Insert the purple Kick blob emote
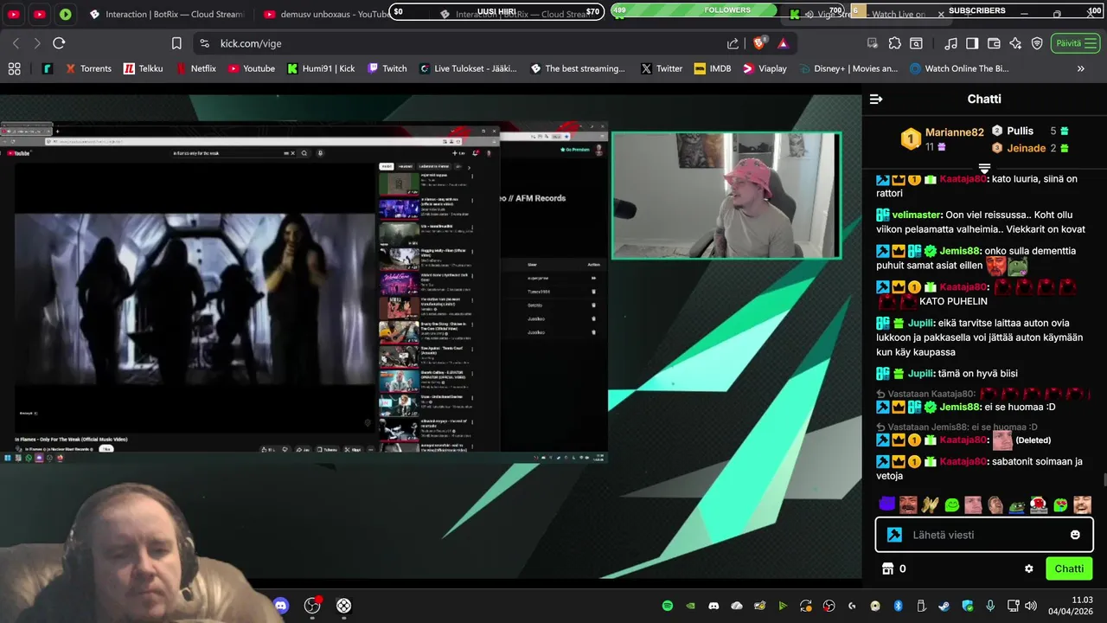The image size is (1107, 623). pyautogui.click(x=887, y=504)
